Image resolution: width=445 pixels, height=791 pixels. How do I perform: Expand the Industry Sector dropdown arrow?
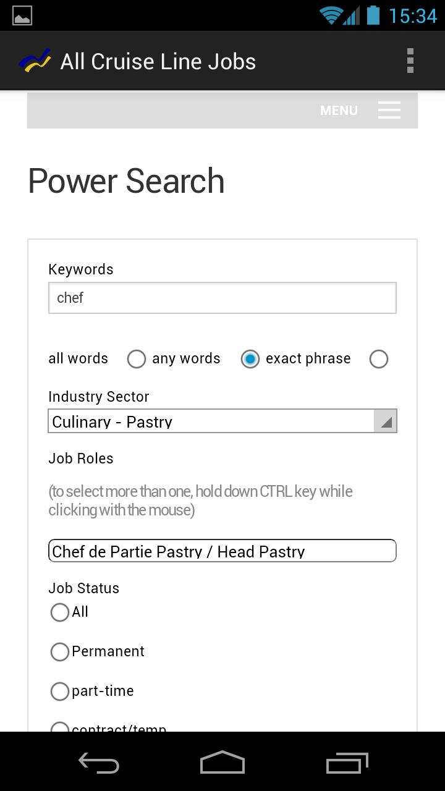coord(386,421)
